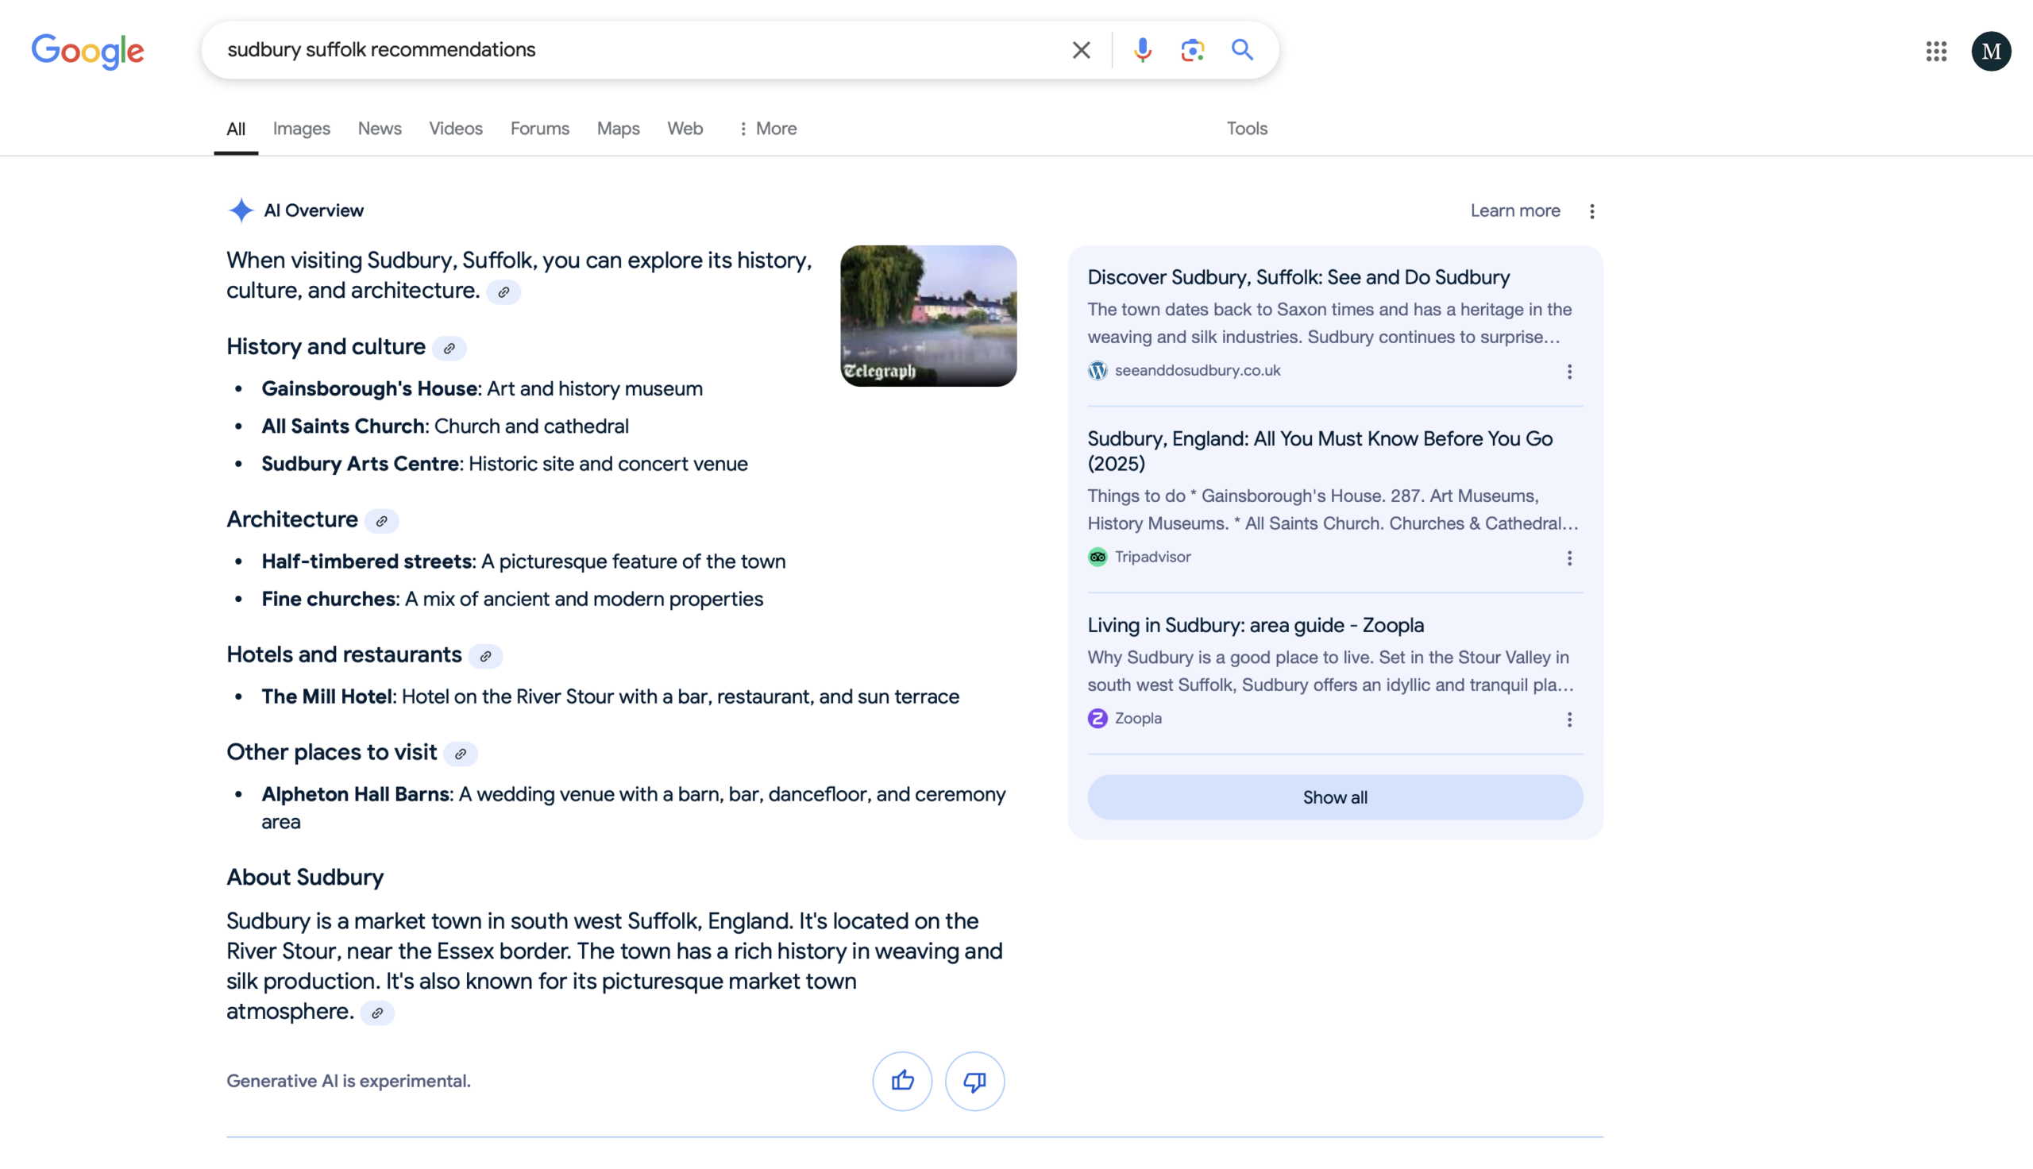The width and height of the screenshot is (2033, 1169).
Task: Click the About Sudbury heading
Action: point(305,878)
